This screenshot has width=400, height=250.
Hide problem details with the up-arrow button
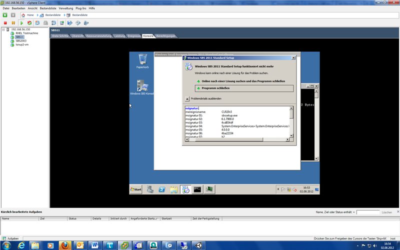187,98
